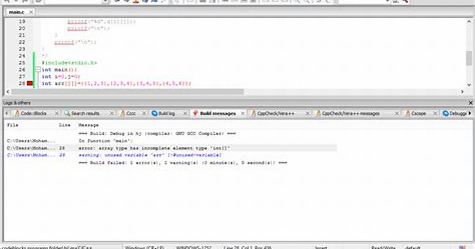Close the main.c editor tab
Image resolution: width=475 pixels, height=249 pixels.
tap(31, 12)
